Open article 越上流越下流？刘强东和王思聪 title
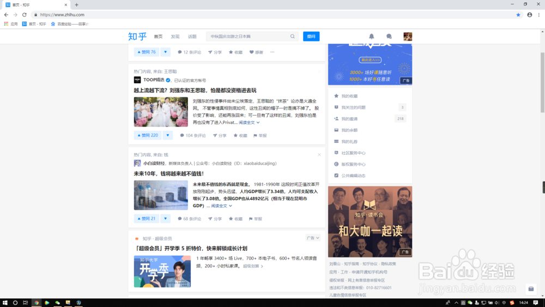545x307 pixels. (x=195, y=91)
